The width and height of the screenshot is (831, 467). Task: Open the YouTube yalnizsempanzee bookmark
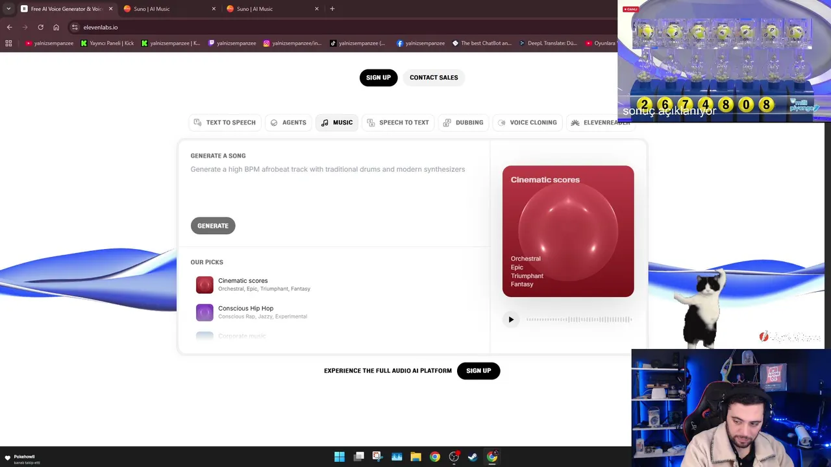coord(49,43)
